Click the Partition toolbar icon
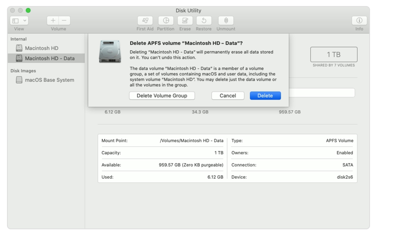Image resolution: width=411 pixels, height=240 pixels. click(x=166, y=20)
